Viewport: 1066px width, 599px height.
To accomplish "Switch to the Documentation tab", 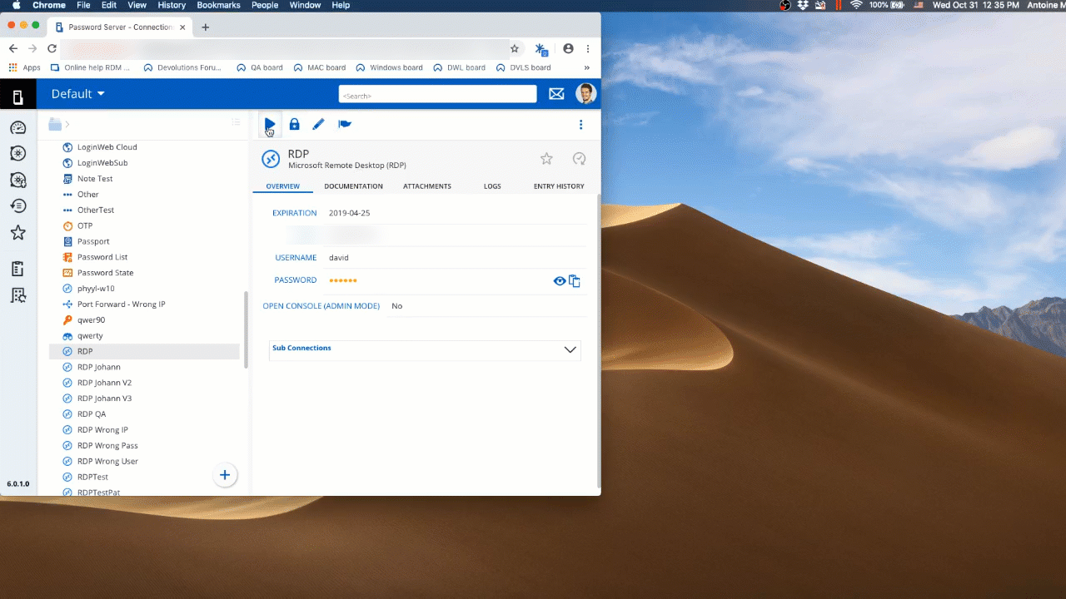I will (x=353, y=186).
